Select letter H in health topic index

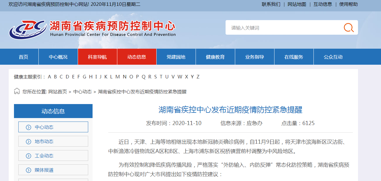[x=91, y=77]
